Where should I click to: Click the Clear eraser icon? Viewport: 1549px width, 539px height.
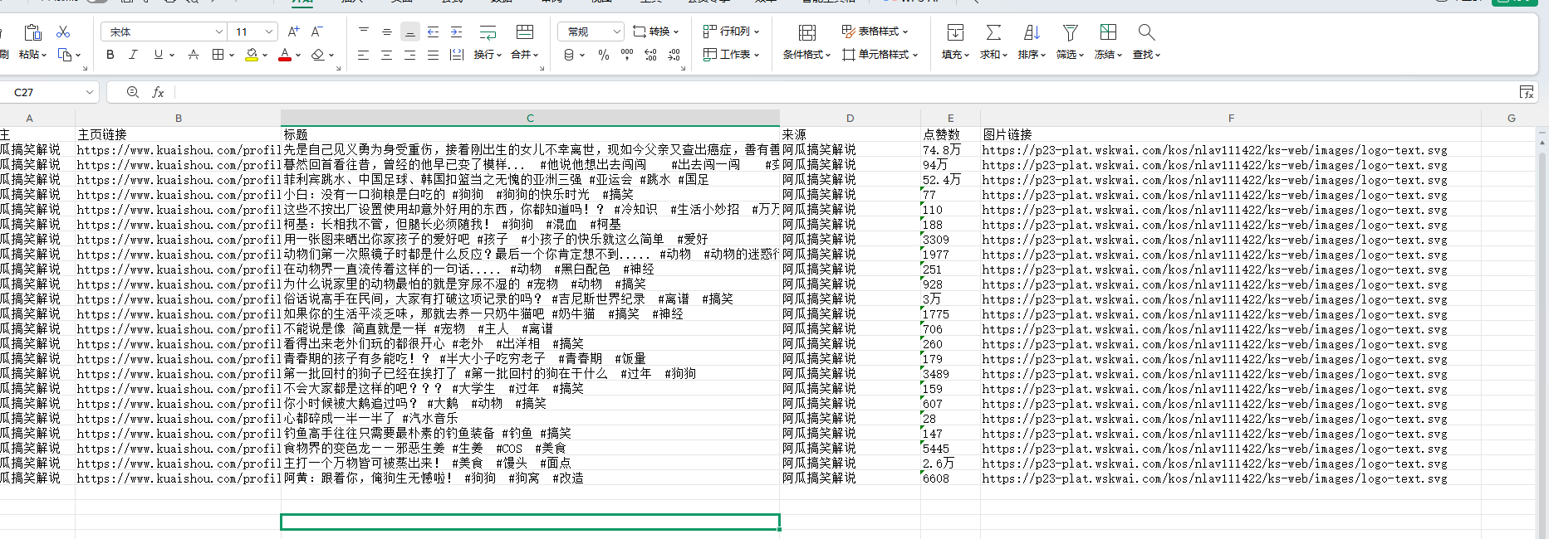click(317, 55)
